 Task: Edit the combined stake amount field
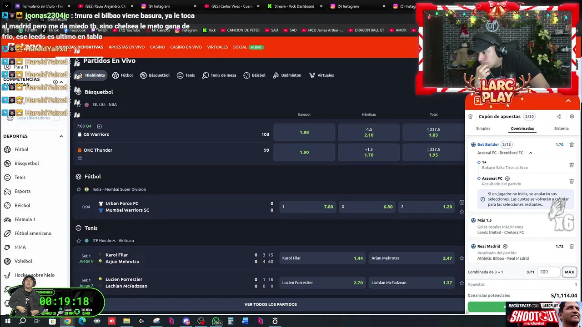(549, 272)
